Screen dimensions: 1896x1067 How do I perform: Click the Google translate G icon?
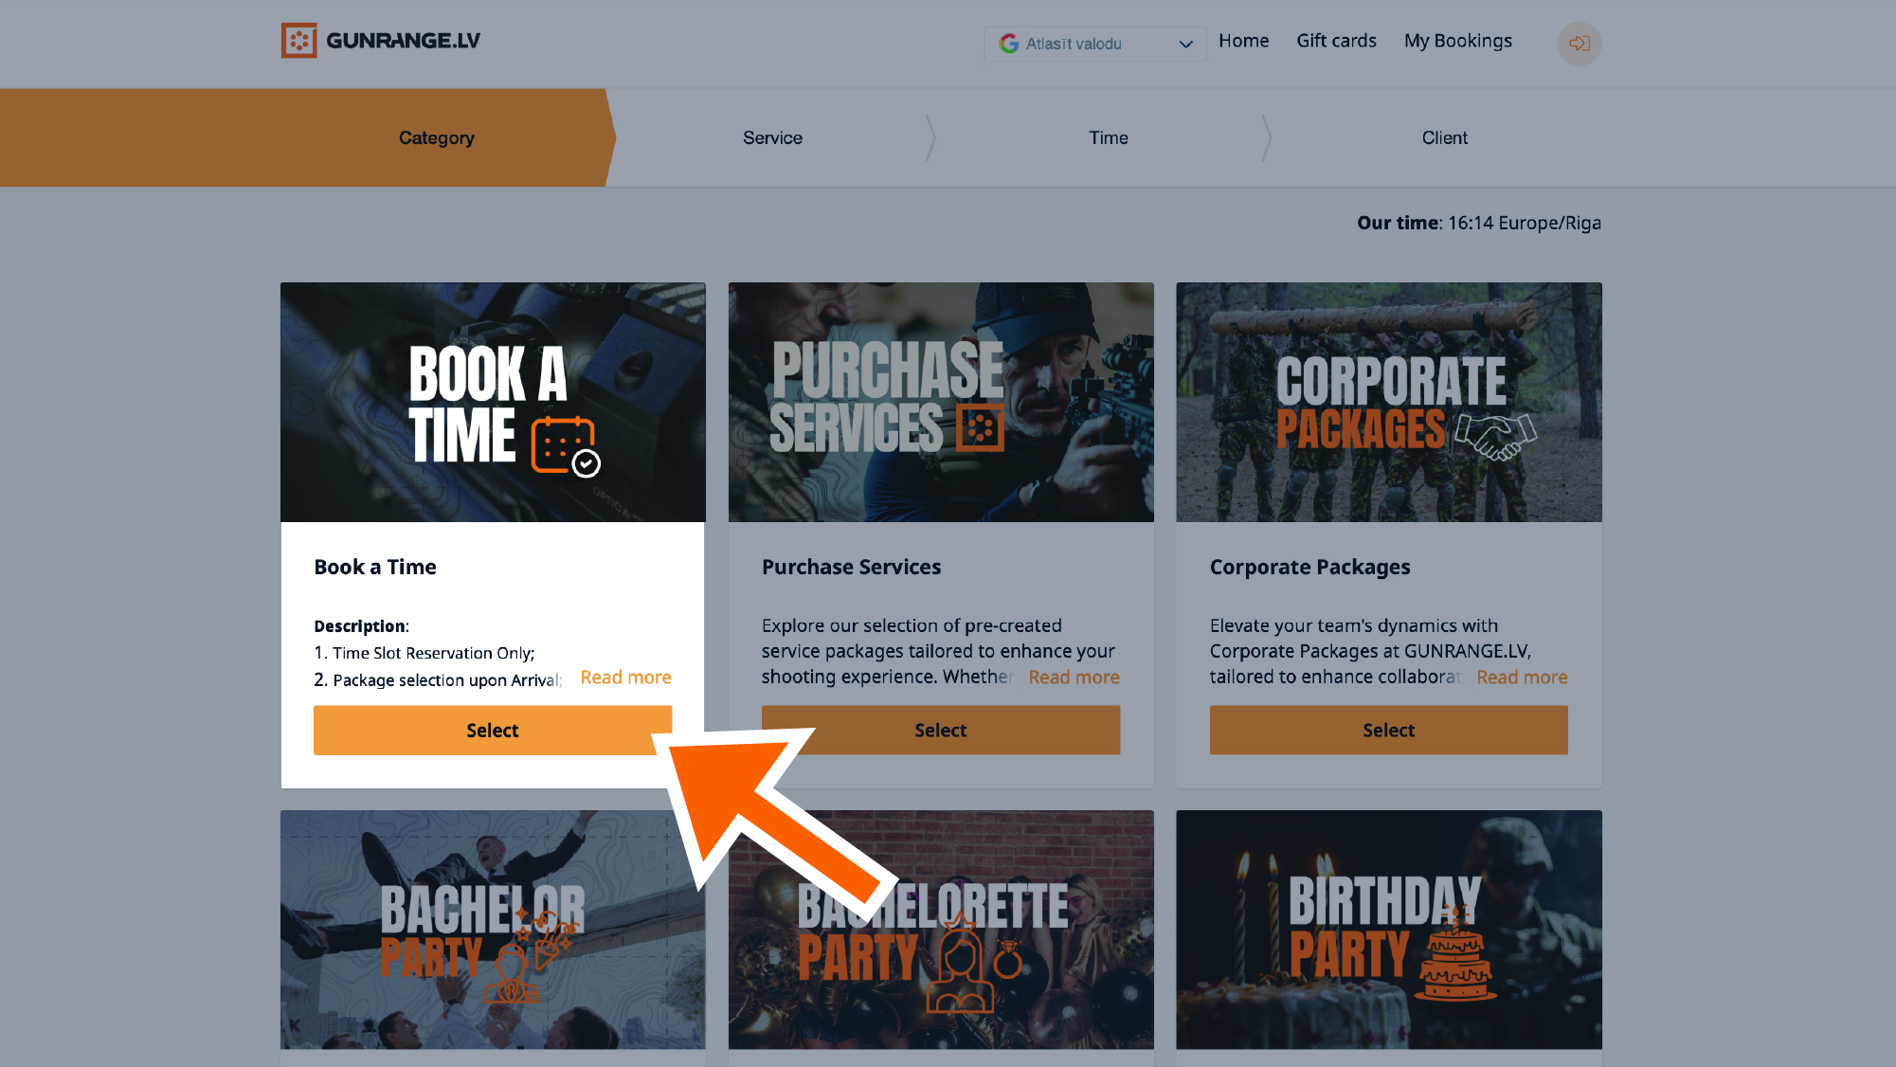[1009, 44]
